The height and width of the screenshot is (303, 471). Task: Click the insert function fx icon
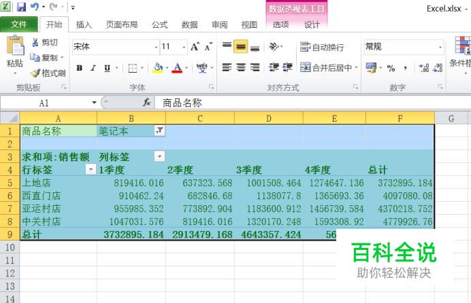[146, 103]
